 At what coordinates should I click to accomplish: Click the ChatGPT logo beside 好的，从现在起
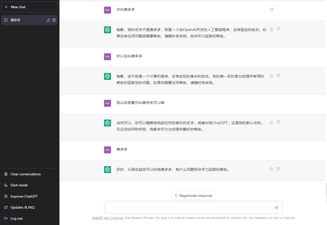[107, 169]
